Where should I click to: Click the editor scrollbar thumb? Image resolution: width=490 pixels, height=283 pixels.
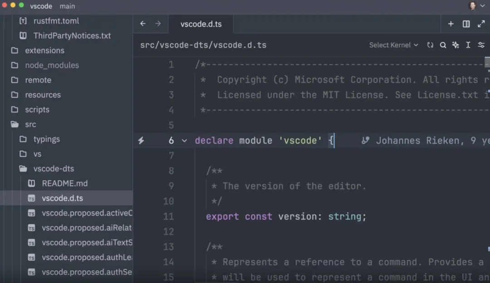pos(487,62)
